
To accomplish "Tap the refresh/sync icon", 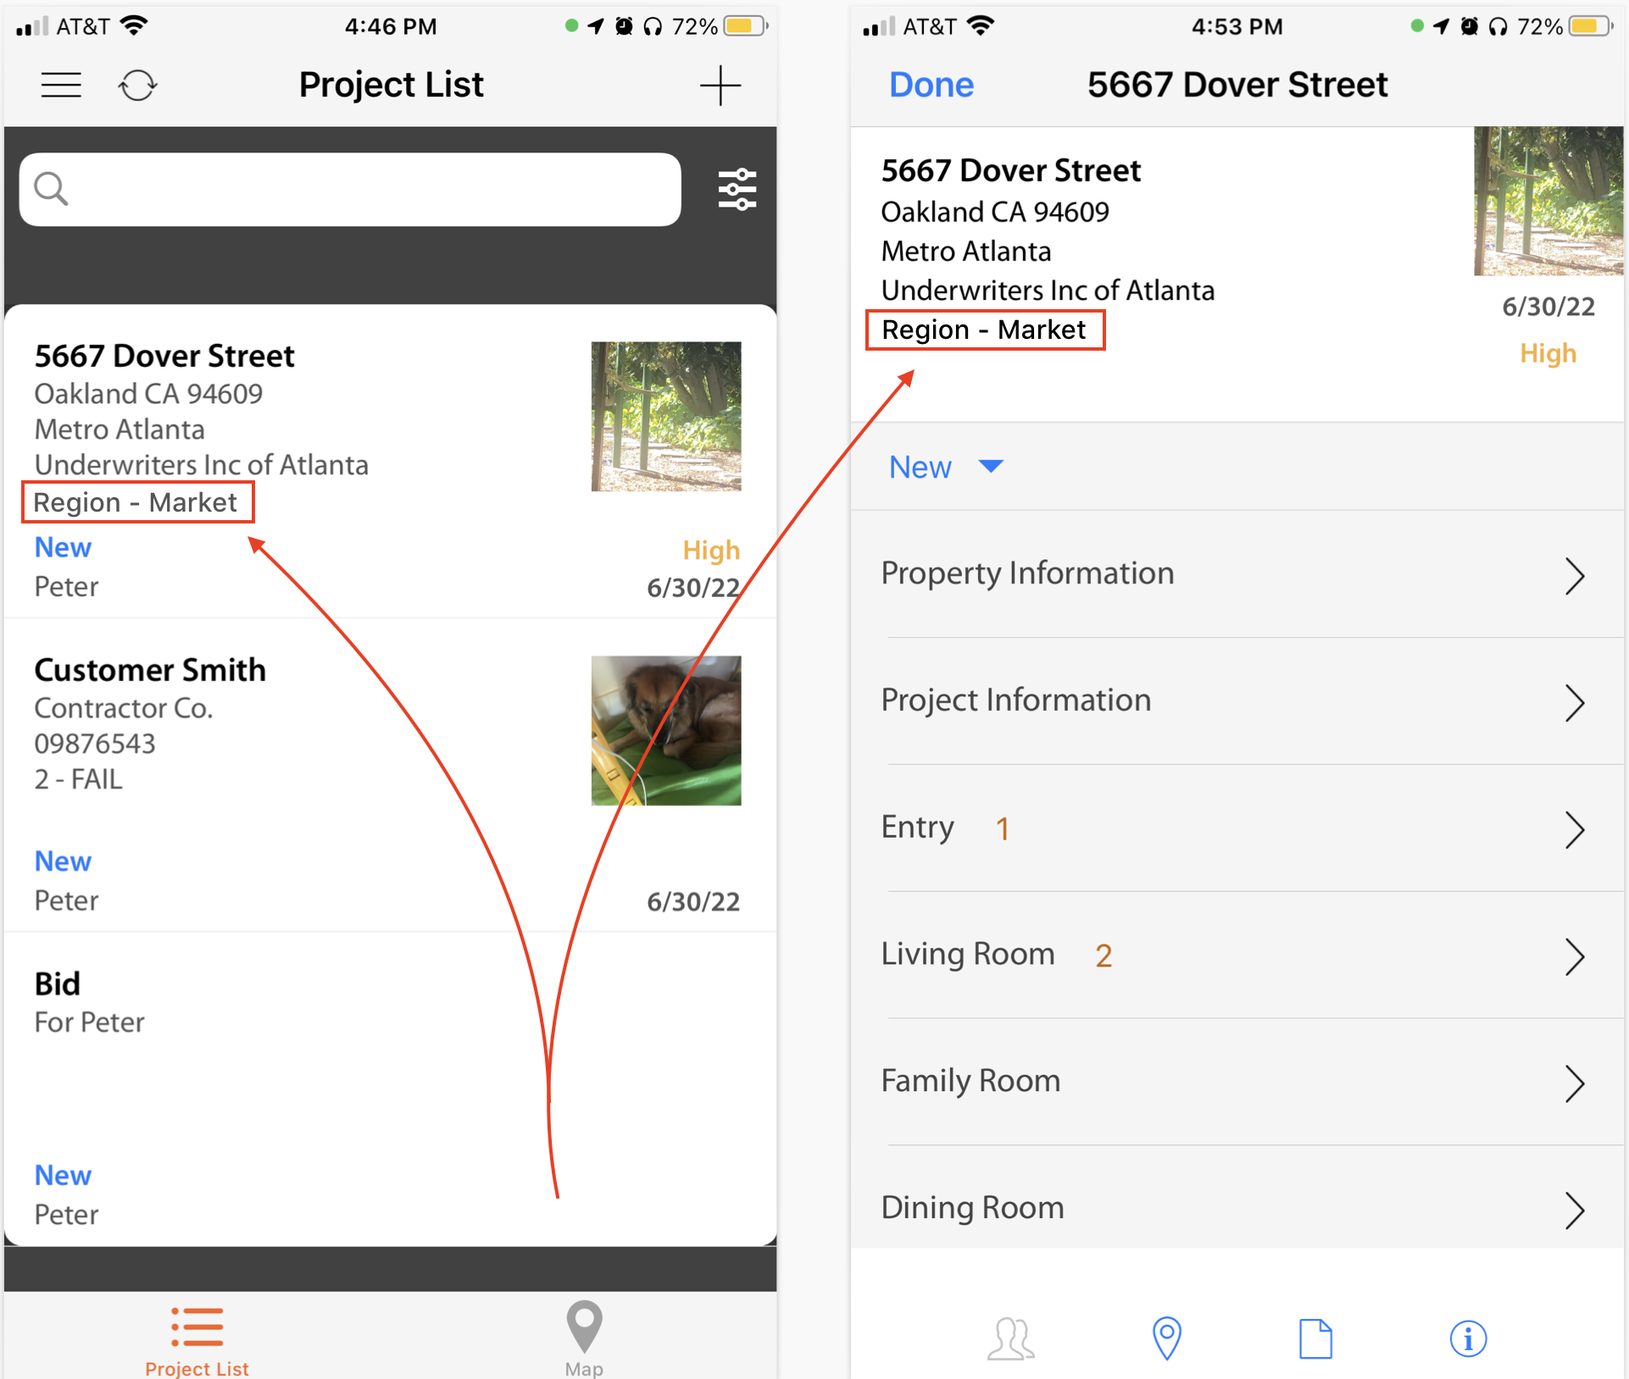I will point(137,85).
